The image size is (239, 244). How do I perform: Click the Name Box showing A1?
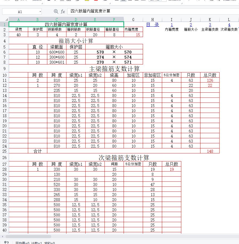click(x=20, y=12)
